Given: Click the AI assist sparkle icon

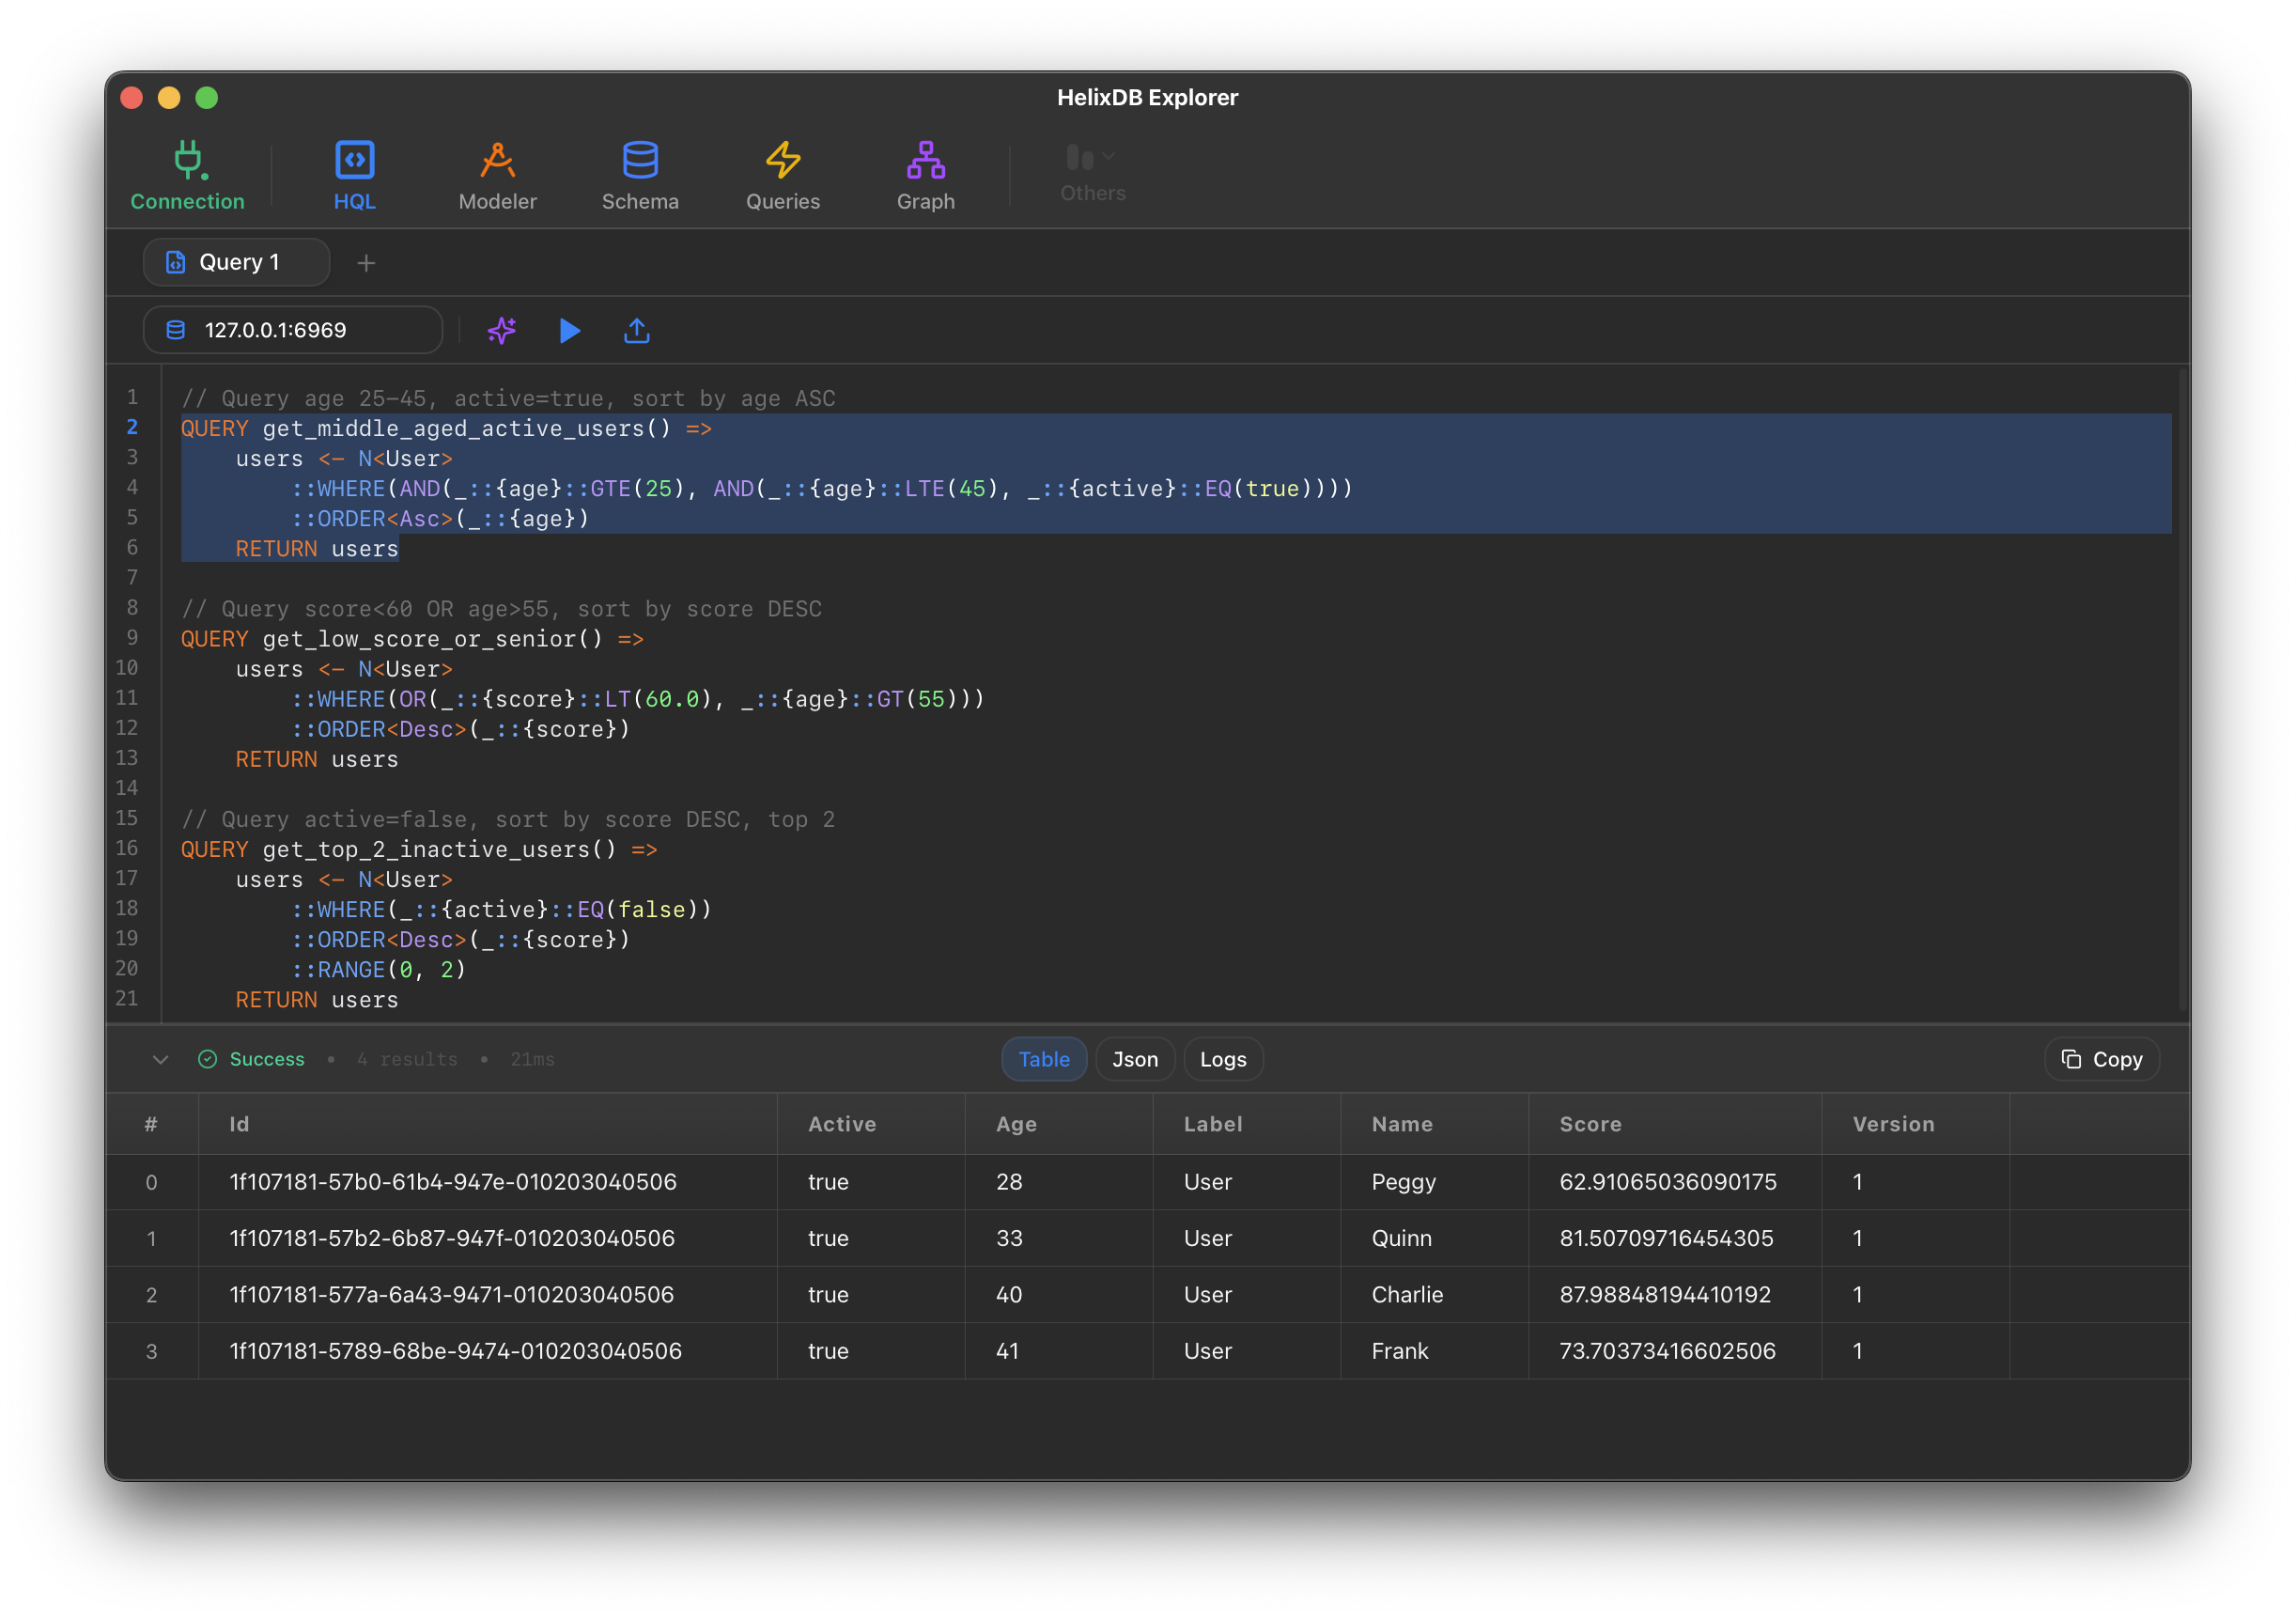Looking at the screenshot, I should tap(501, 330).
